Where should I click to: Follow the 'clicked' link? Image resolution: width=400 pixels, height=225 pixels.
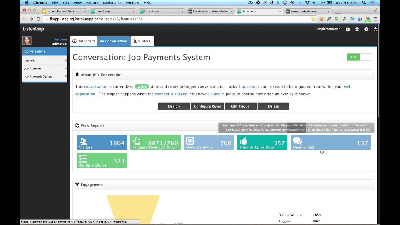tap(181, 94)
